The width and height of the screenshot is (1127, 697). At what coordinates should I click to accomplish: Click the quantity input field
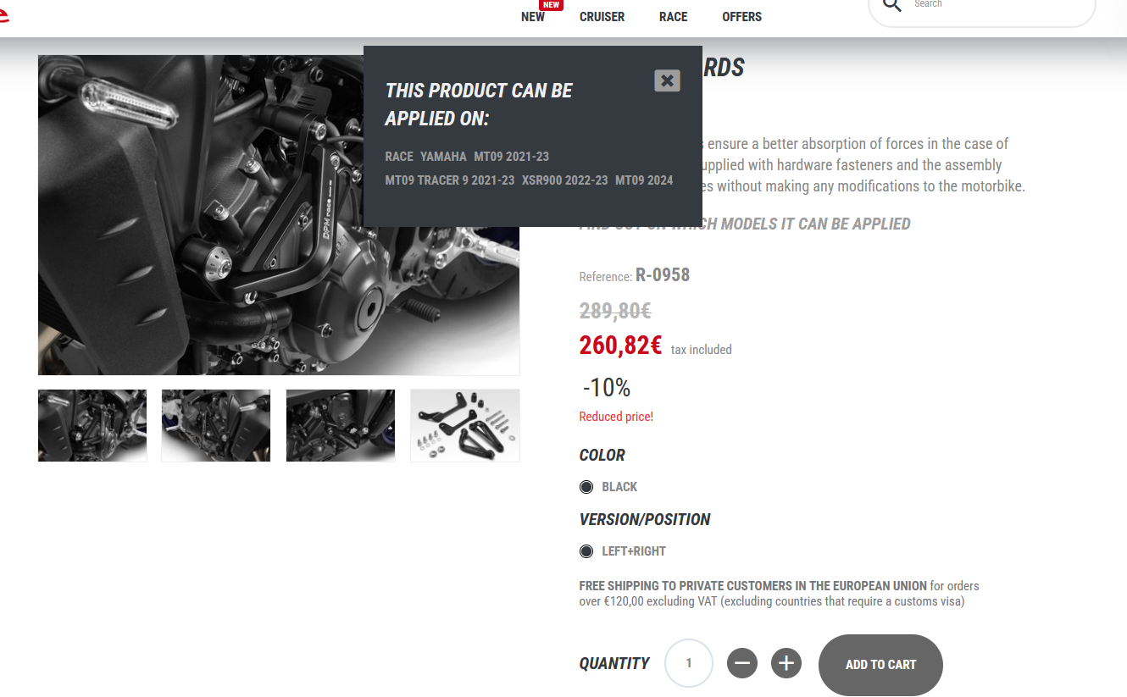[689, 663]
